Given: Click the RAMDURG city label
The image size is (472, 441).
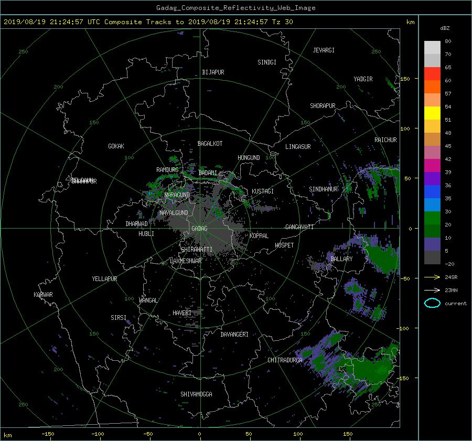Looking at the screenshot, I should (167, 170).
